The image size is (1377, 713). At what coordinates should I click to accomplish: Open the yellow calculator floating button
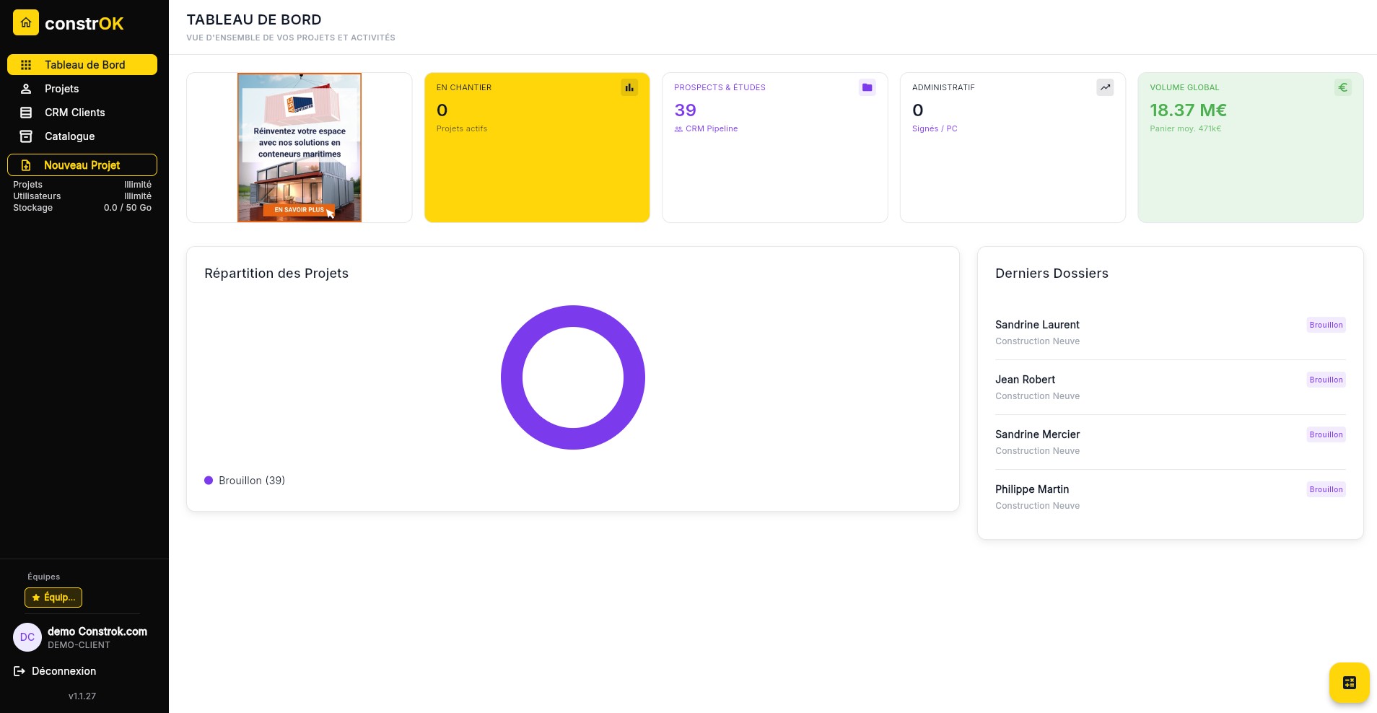pos(1349,682)
